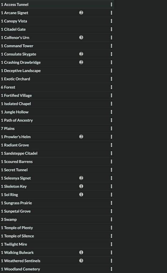Select the Temple of Silence card name
This screenshot has width=167, height=273.
19,236
